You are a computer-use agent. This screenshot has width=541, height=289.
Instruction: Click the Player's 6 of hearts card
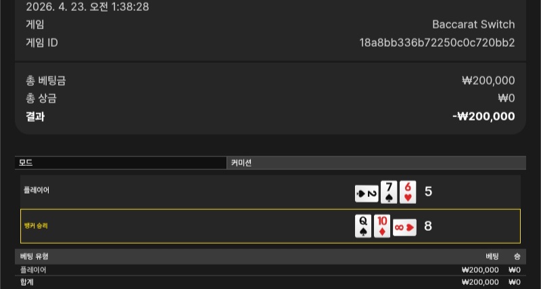tap(408, 192)
